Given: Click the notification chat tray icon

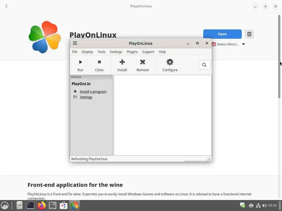Looking at the screenshot, I should 242,205.
